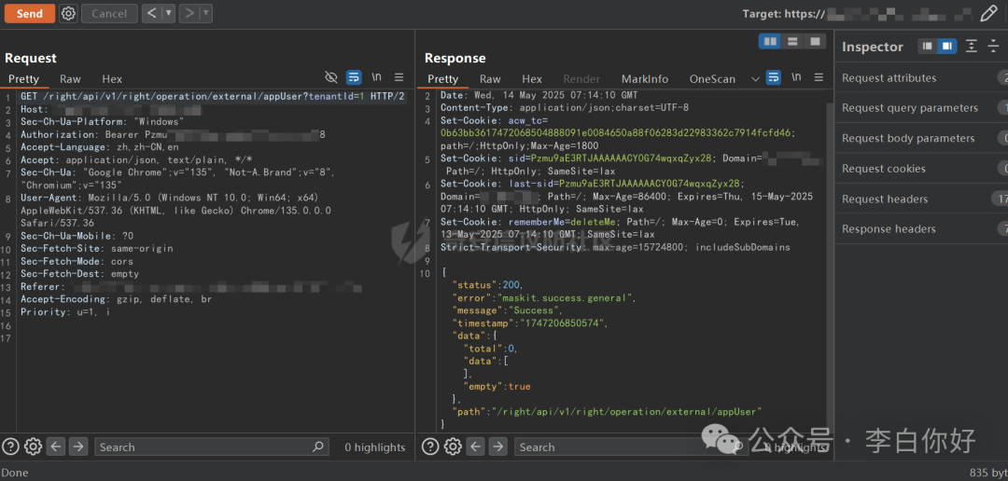Open the history dropdown beside forward arrow

(x=205, y=13)
